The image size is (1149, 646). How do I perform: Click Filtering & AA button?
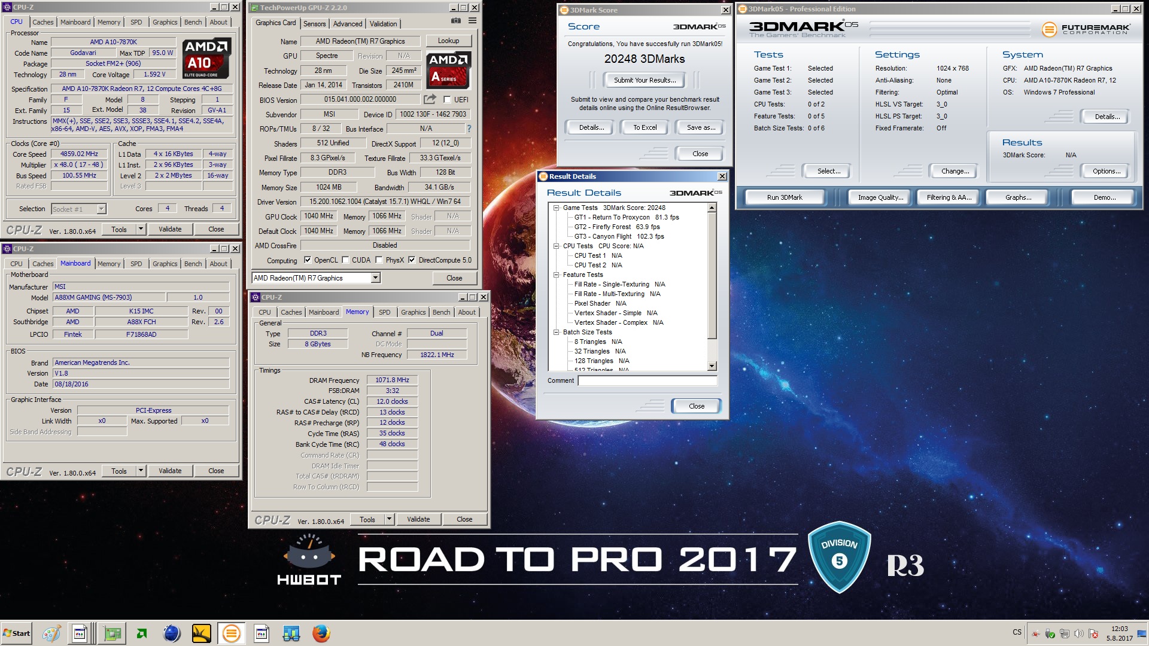click(x=949, y=197)
